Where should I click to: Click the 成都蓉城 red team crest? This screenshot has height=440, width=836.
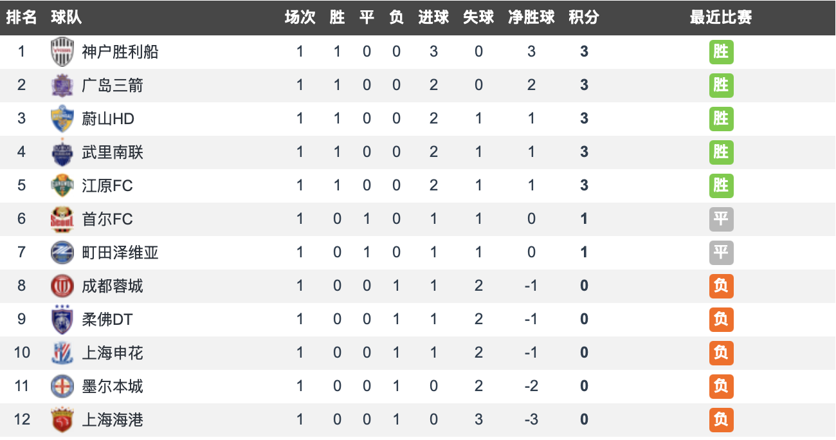coord(62,286)
